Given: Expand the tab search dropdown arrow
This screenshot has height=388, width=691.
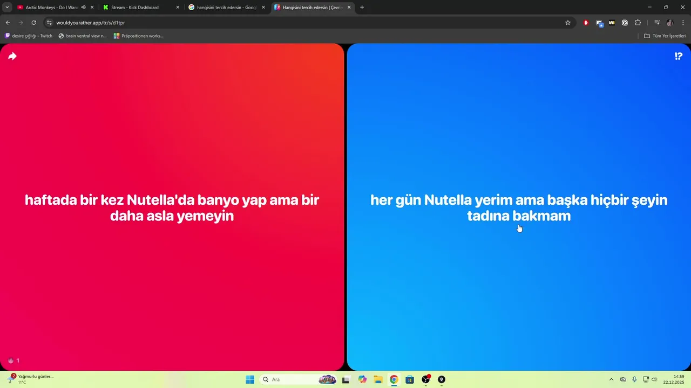Looking at the screenshot, I should [7, 8].
